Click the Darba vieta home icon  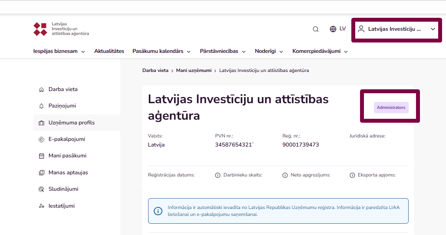click(x=42, y=90)
